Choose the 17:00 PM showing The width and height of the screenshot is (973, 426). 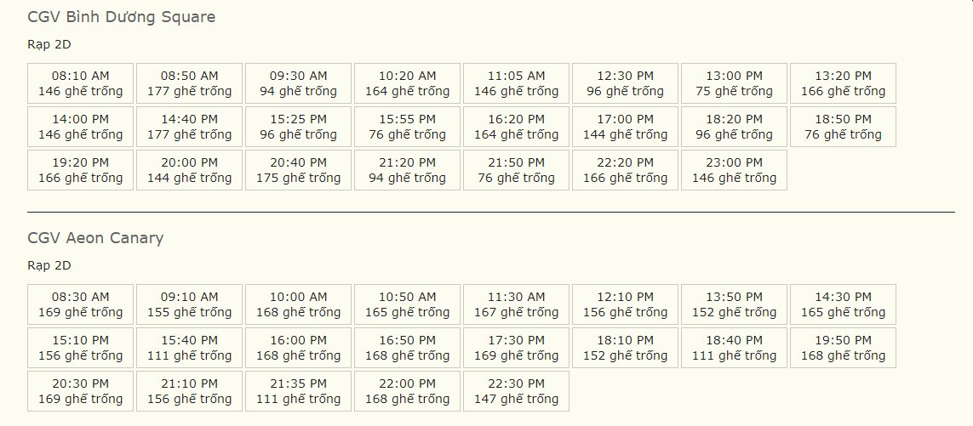[x=625, y=127]
